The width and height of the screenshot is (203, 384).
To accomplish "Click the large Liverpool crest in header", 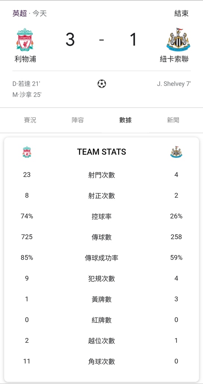I will (x=25, y=39).
